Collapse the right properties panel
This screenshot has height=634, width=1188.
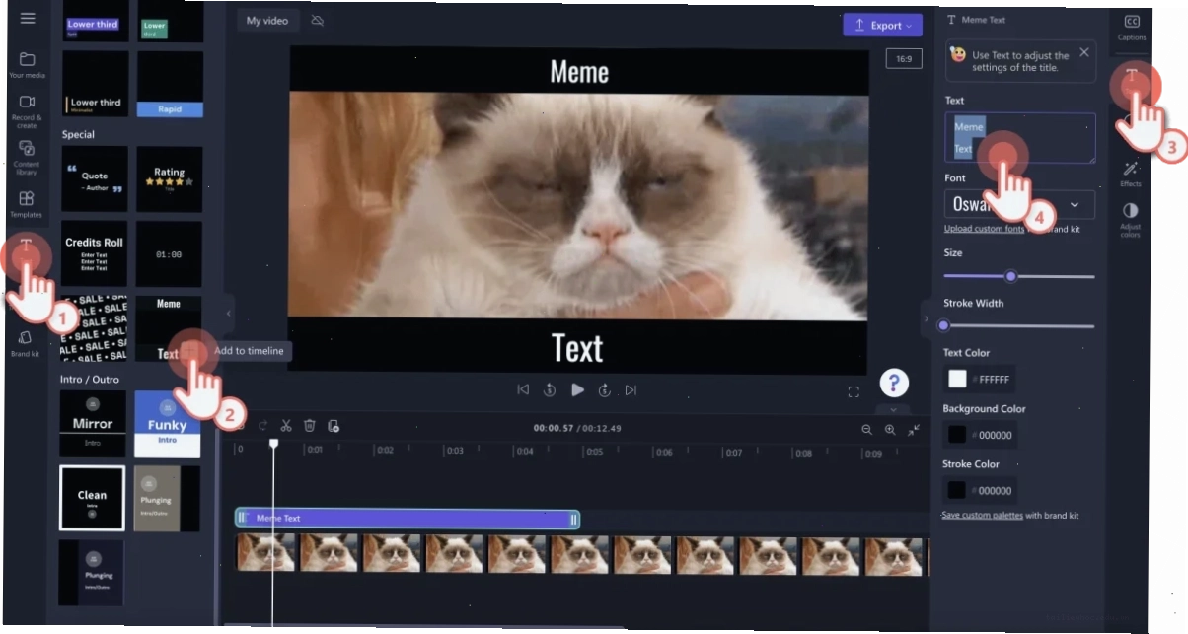click(926, 318)
